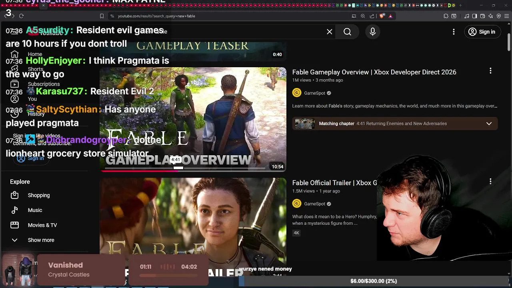Click the Shopping bag icon in sidebar
Screen dimensions: 512x288
pos(14,195)
